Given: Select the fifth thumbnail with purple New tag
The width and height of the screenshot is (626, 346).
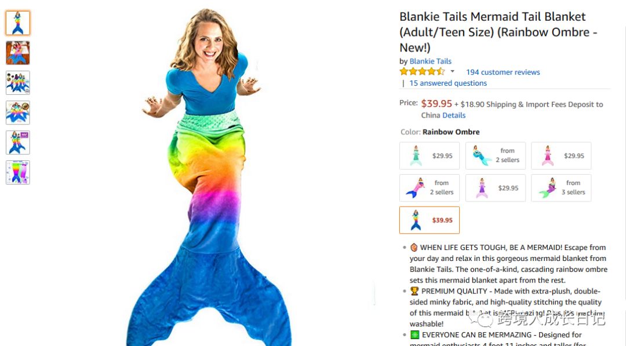Looking at the screenshot, I should pos(18,142).
